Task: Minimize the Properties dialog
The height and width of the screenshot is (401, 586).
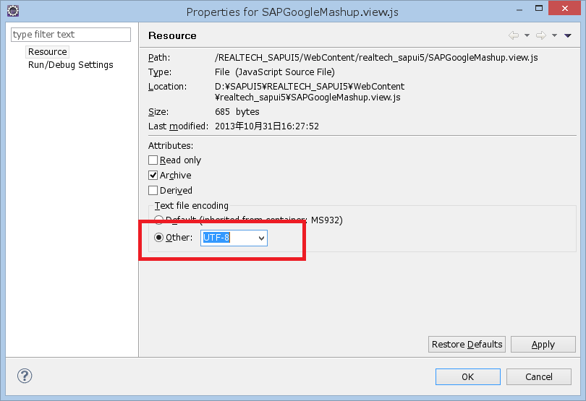Action: [x=519, y=9]
